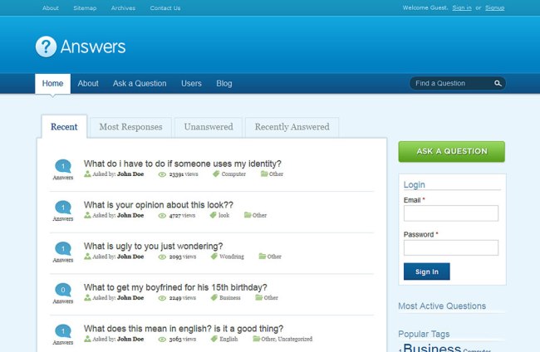Click eye icon next to 3063 views

162,340
